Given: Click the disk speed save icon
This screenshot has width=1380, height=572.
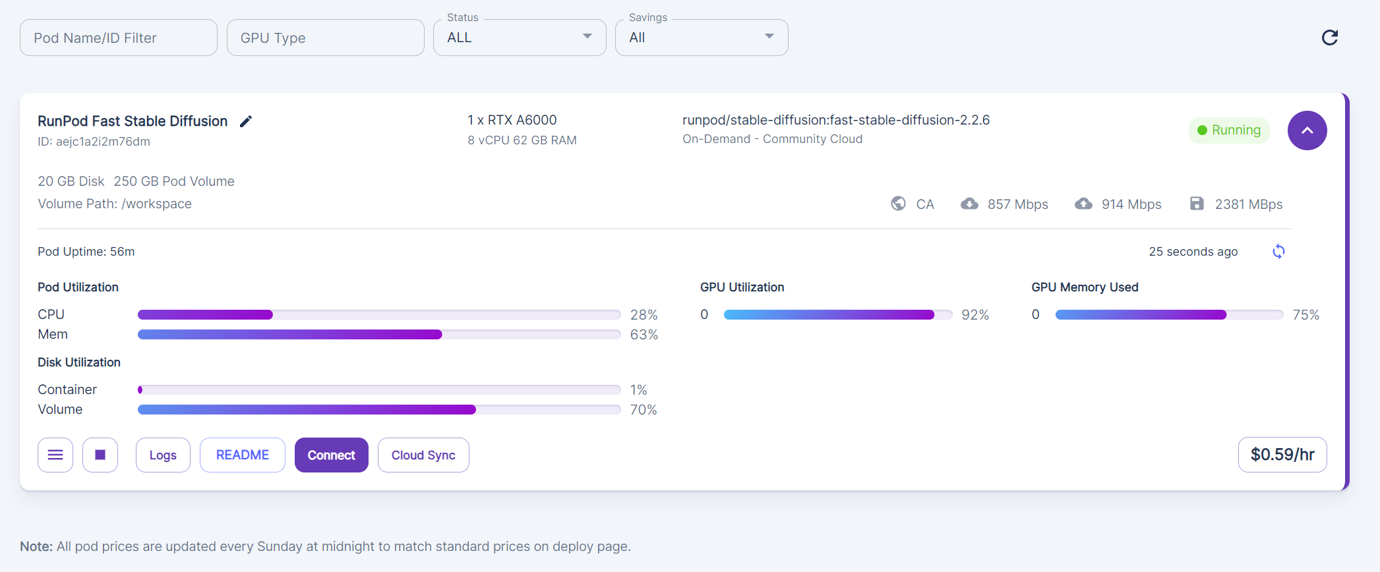Looking at the screenshot, I should point(1197,204).
